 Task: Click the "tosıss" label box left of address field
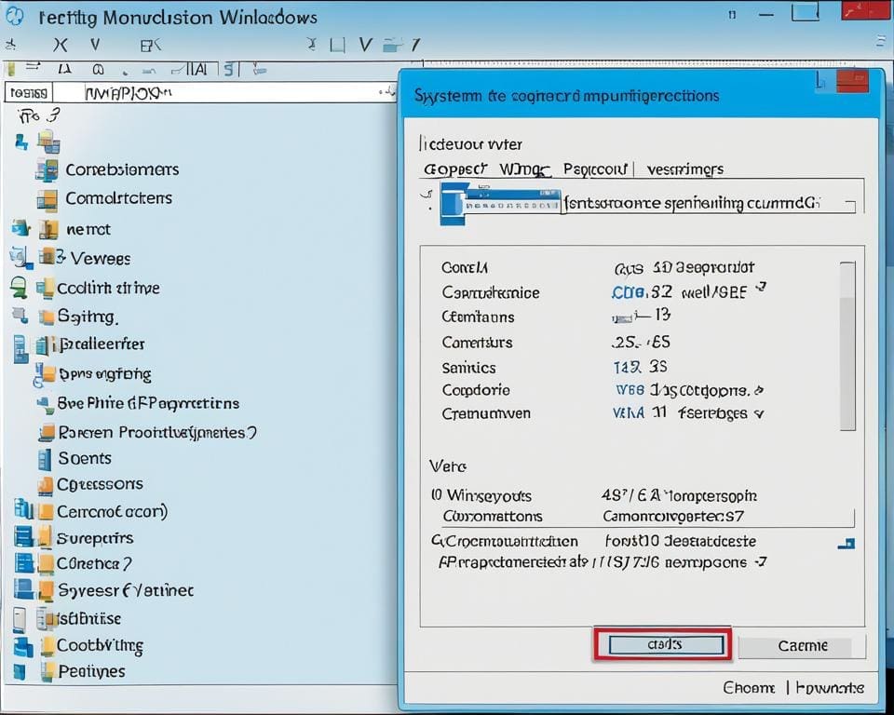click(29, 92)
